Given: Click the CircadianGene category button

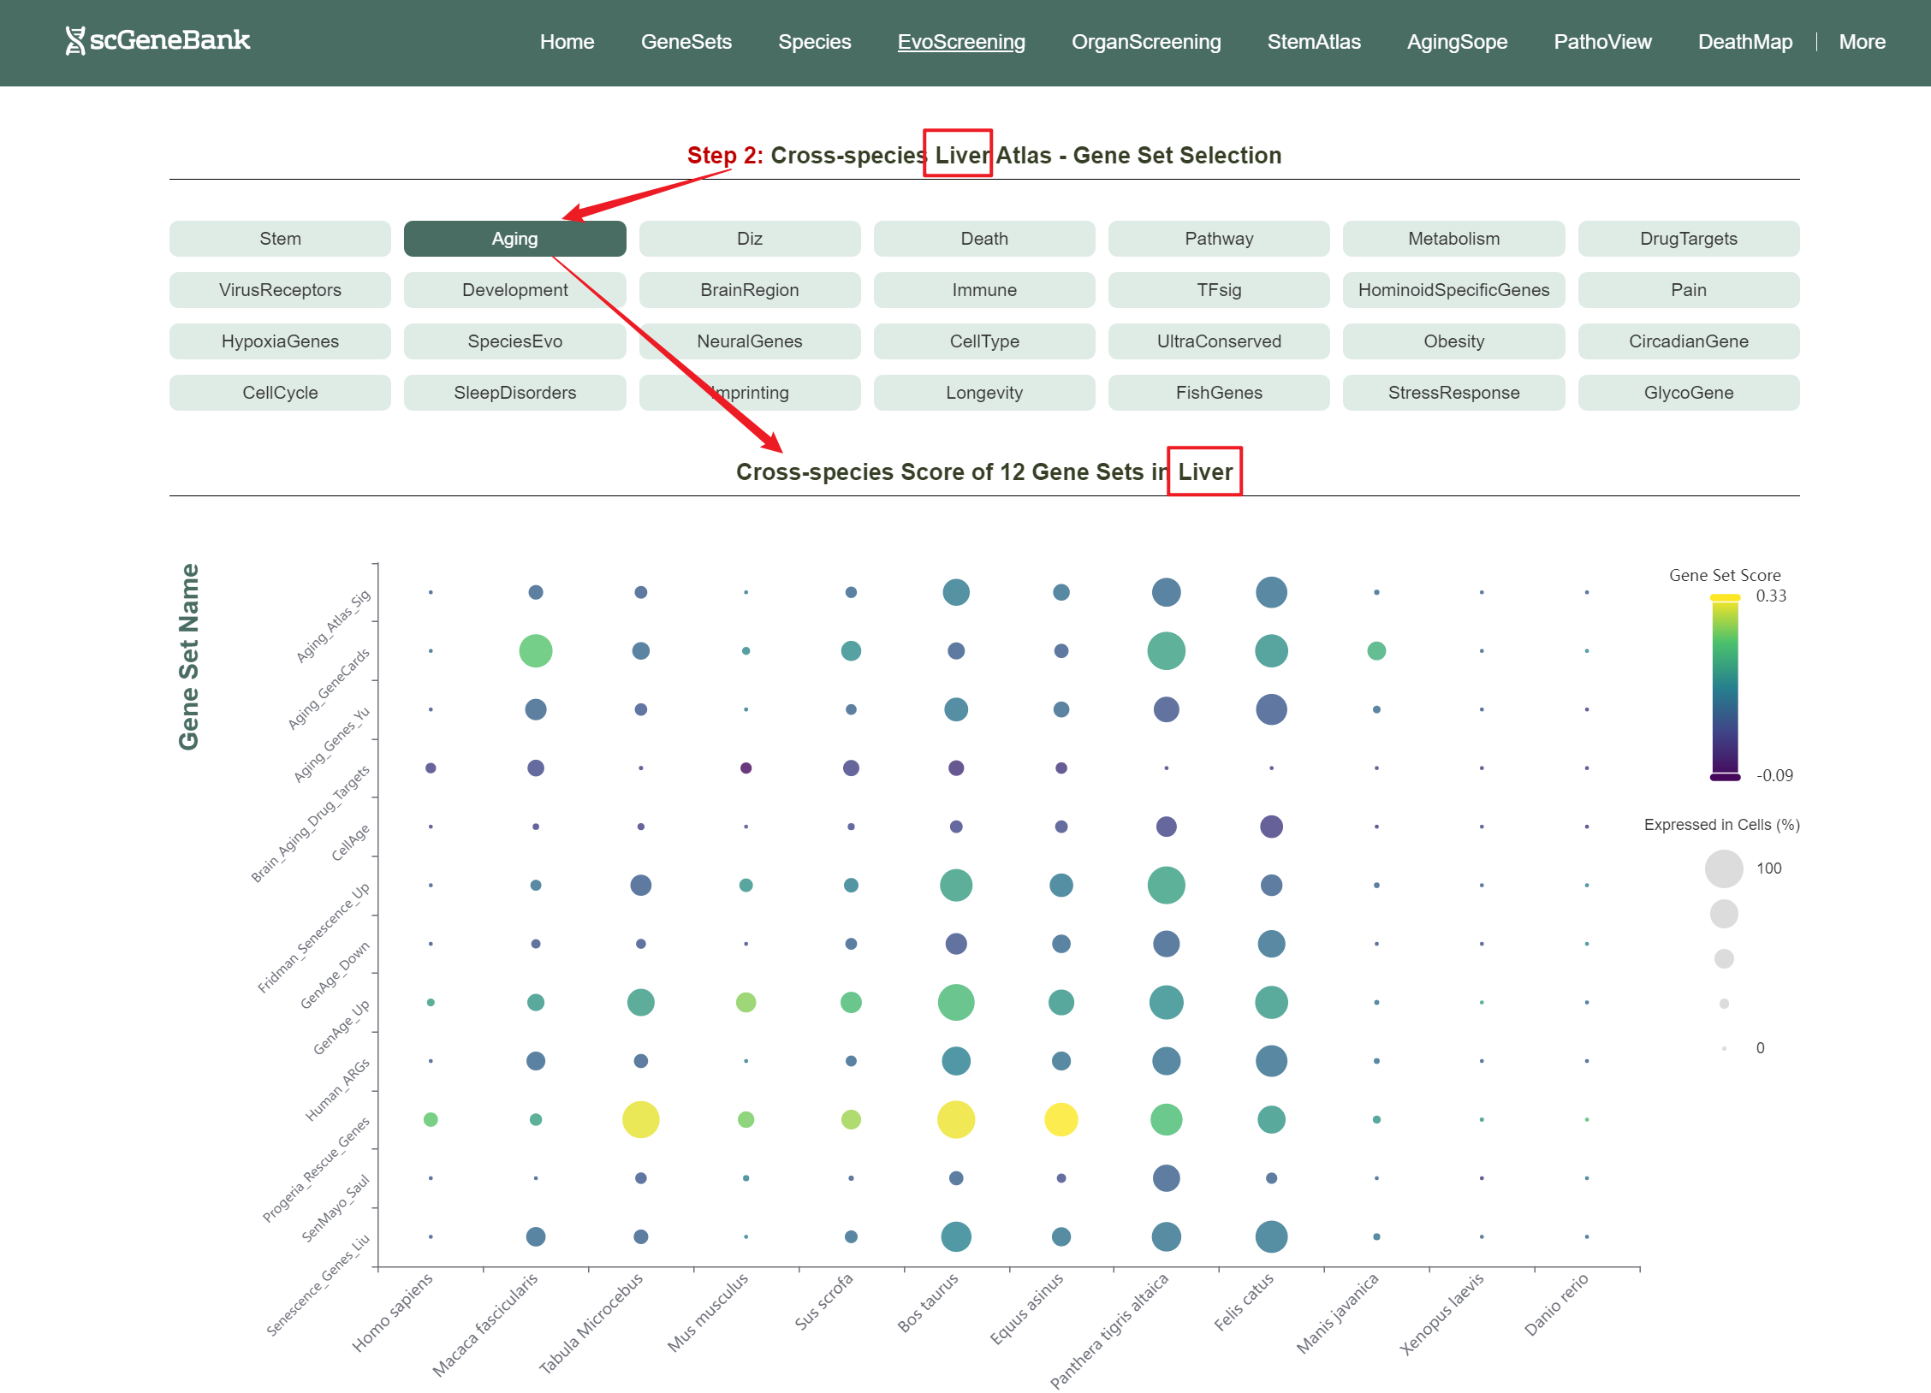Looking at the screenshot, I should point(1688,341).
